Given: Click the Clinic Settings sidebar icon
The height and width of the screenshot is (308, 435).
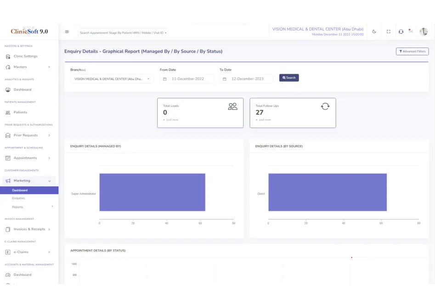Looking at the screenshot, I should pyautogui.click(x=8, y=56).
